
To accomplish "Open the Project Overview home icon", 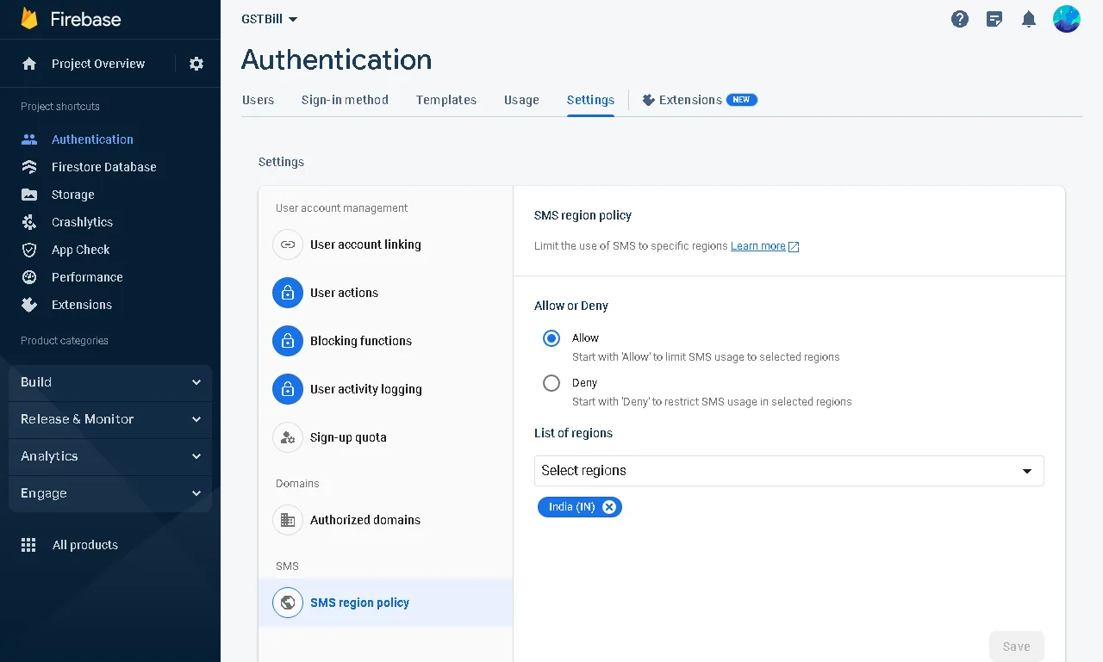I will (x=29, y=64).
